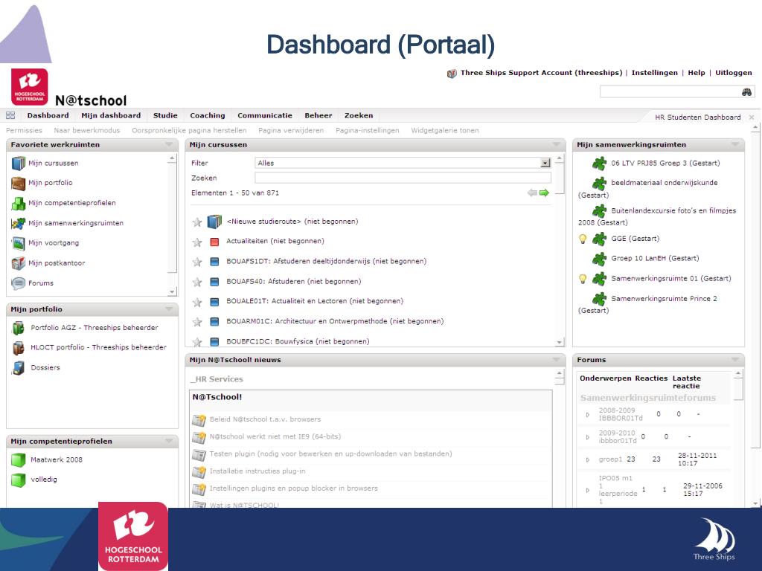
Task: Open the Studie menu
Action: (165, 115)
